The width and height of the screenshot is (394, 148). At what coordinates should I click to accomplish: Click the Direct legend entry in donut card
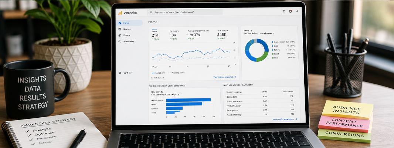point(283,46)
